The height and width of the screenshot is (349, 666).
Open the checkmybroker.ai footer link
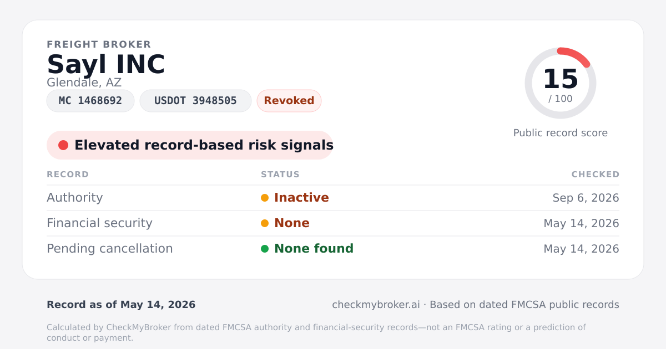(376, 305)
